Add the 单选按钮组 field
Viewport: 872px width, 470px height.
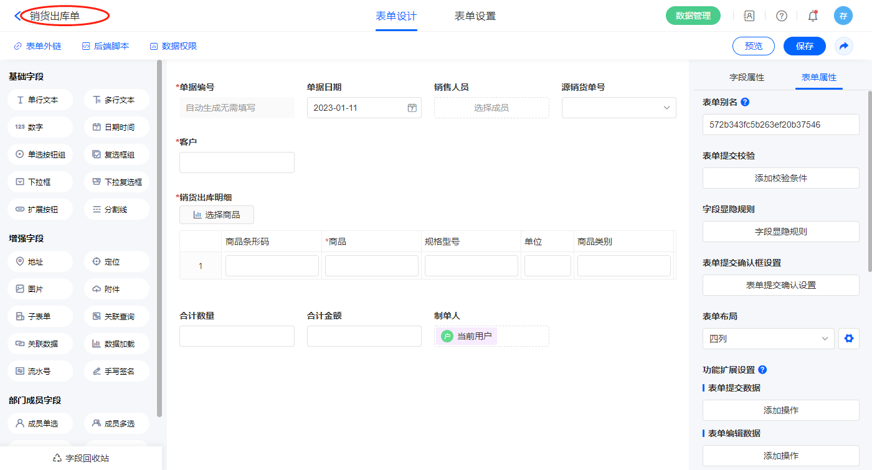tap(40, 154)
